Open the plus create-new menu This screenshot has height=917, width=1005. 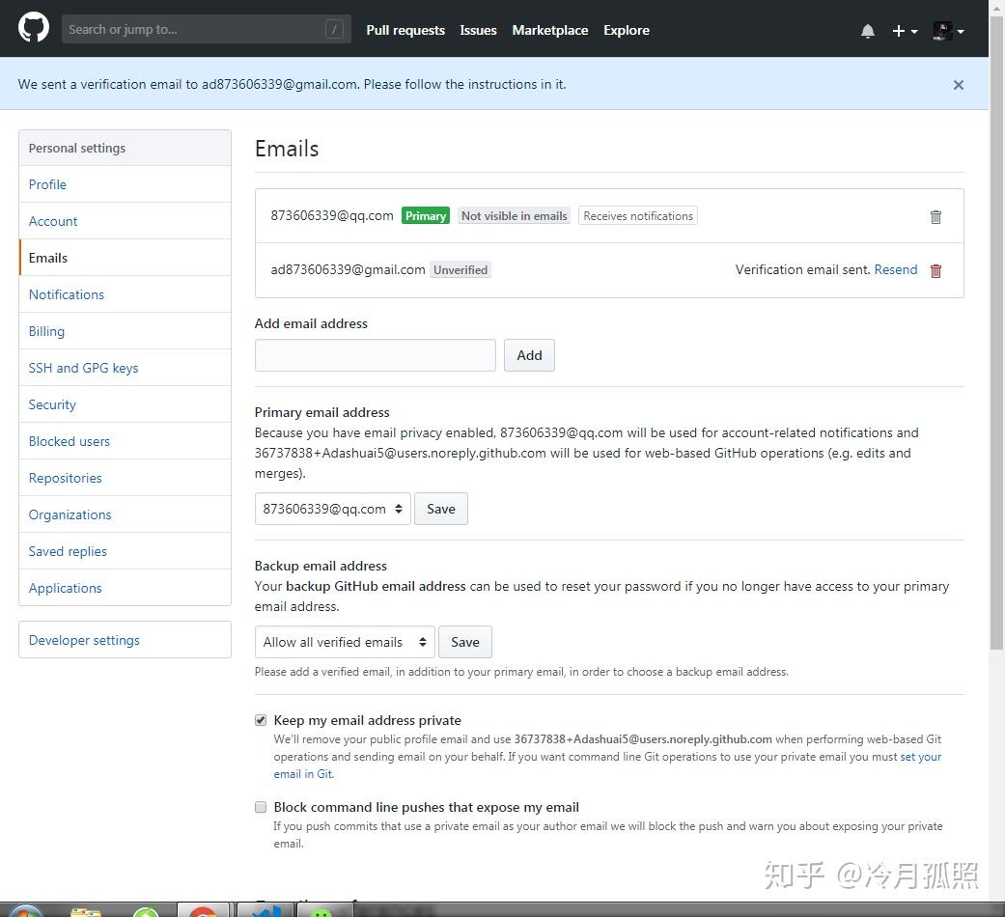[x=905, y=31]
